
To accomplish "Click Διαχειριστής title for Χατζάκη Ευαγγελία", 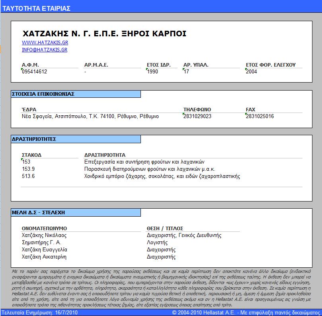I will click(x=161, y=250).
